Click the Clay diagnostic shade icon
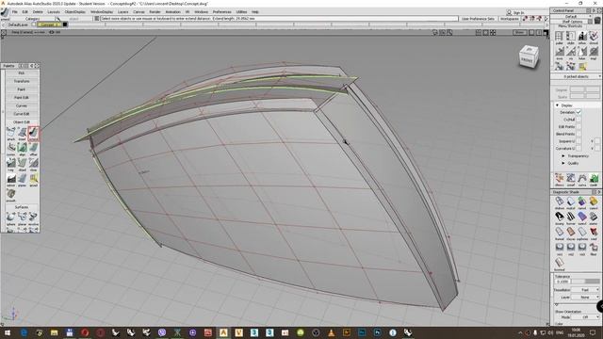Screen dimensions: 603x339 click(x=571, y=233)
